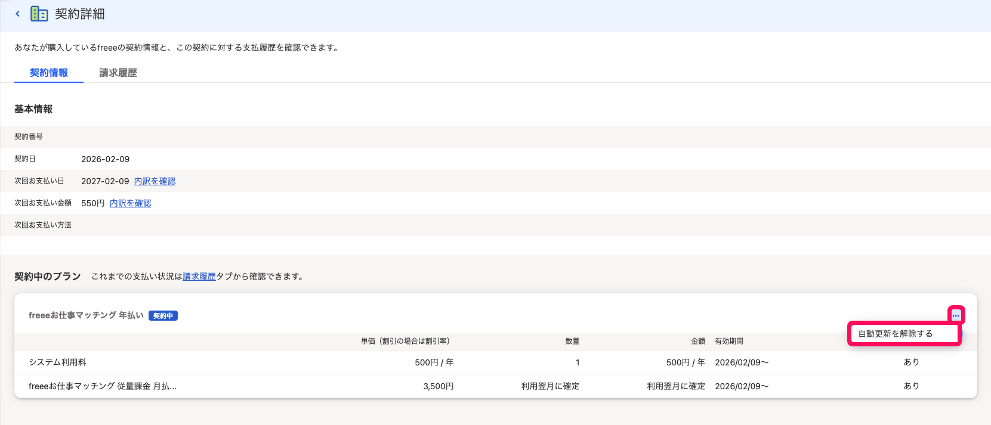The image size is (991, 425).
Task: Click the 金額 column header
Action: point(698,342)
